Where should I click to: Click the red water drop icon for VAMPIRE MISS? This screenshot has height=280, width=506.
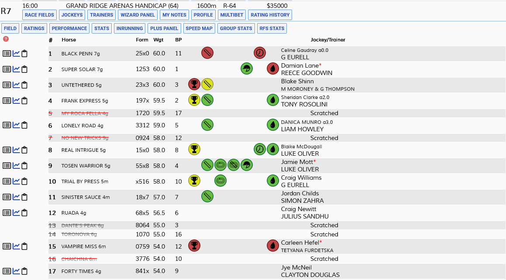[x=273, y=246]
